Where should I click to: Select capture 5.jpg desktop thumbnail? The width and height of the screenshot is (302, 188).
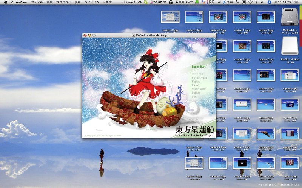pyautogui.click(x=266, y=17)
